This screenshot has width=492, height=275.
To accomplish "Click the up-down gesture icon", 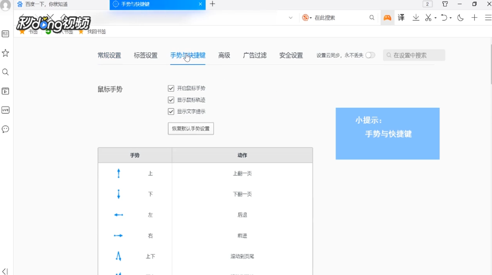I will click(119, 256).
